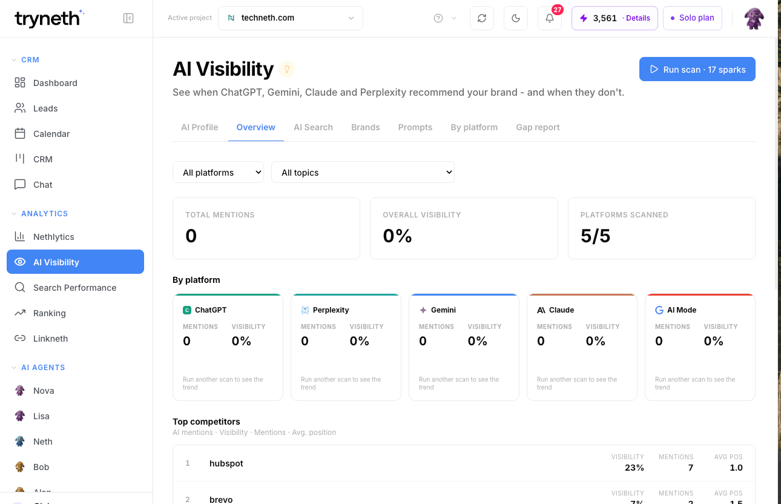Open Nethlytics via the bar chart icon
Image resolution: width=781 pixels, height=504 pixels.
(x=20, y=236)
